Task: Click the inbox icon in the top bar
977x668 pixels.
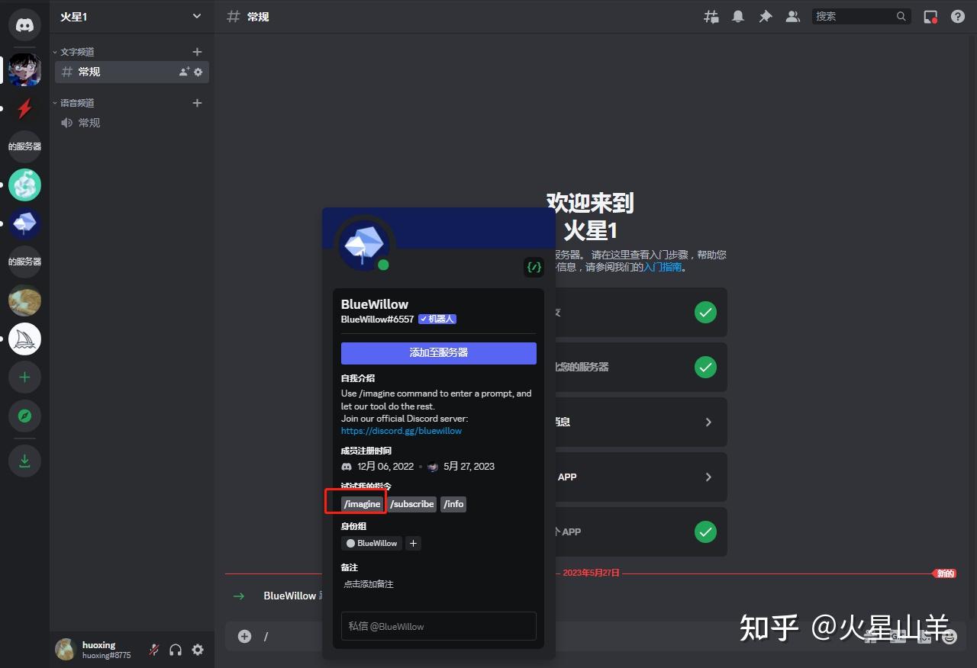Action: [930, 16]
